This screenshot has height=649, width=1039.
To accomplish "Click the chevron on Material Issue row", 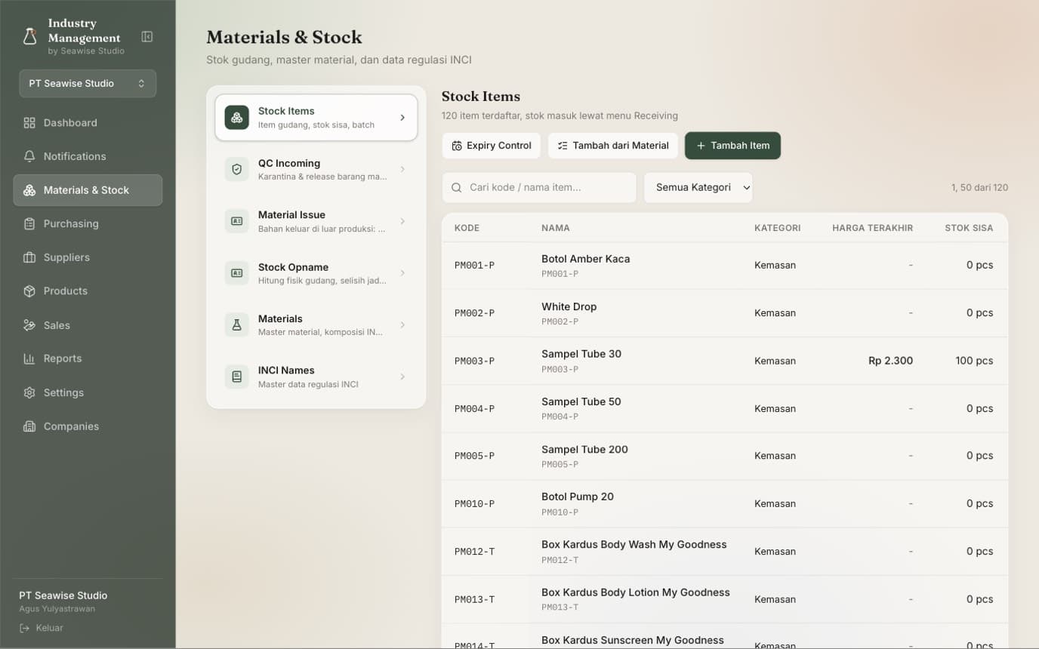I will click(x=402, y=221).
